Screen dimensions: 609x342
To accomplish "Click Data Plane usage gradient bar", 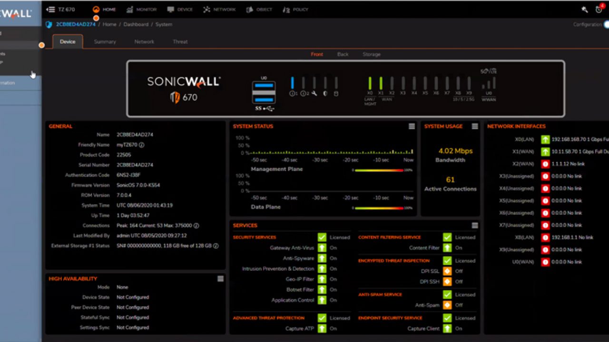I will [379, 208].
